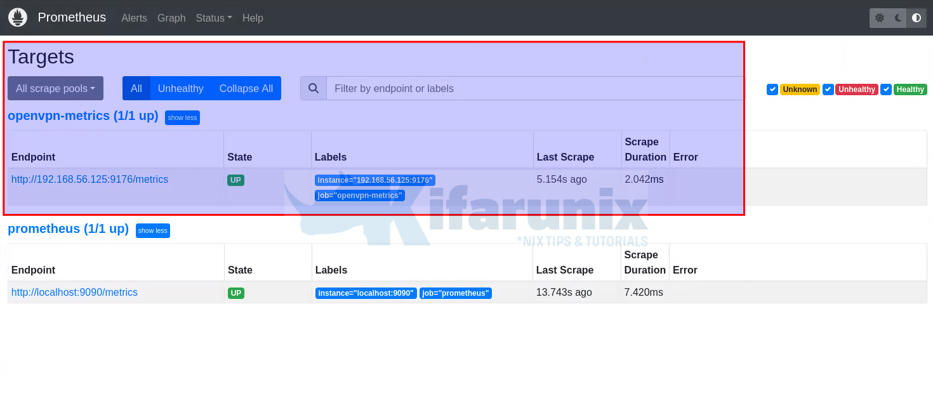This screenshot has height=417, width=933.
Task: Open the openvpn-metrics (1/1 up) heading link
Action: [83, 116]
